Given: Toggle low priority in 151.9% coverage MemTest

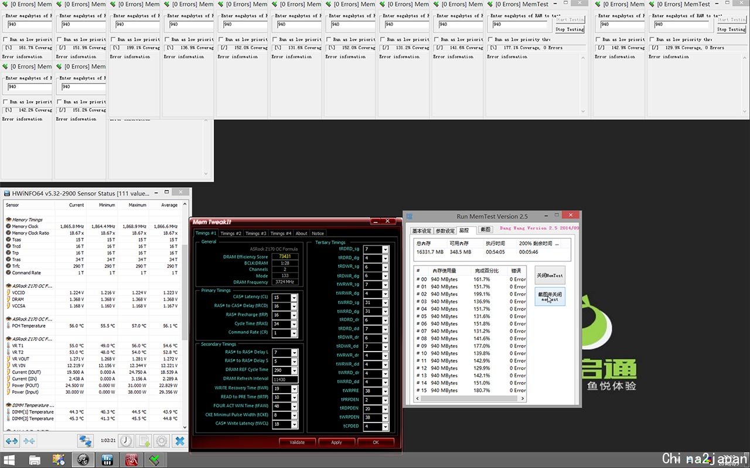Looking at the screenshot, I should tap(60, 40).
